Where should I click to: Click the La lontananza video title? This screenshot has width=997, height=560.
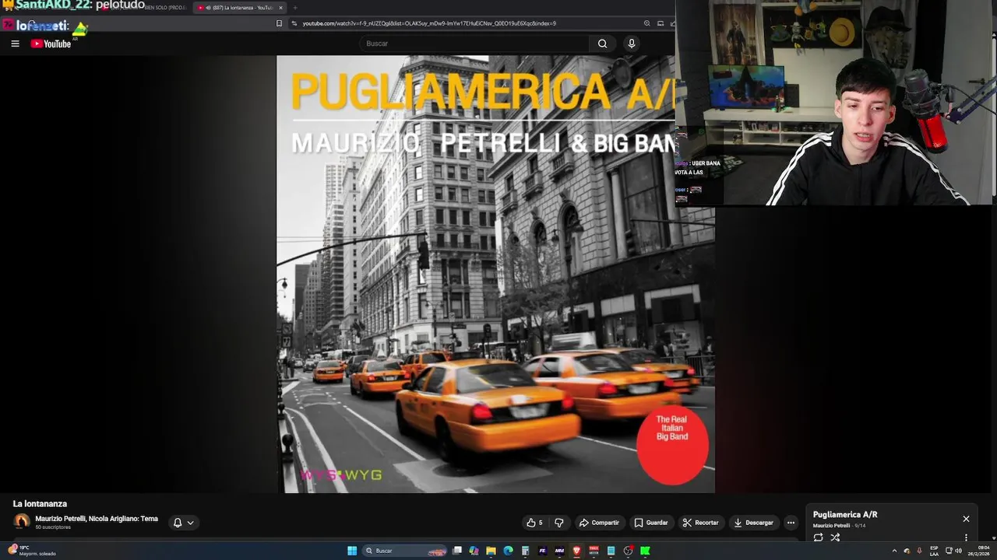tap(40, 504)
